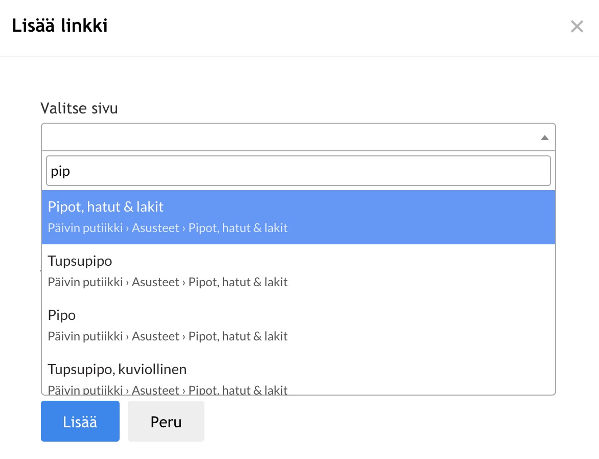
Task: Click the path under "Tupsupipo, kuviollinen"
Action: (x=168, y=390)
